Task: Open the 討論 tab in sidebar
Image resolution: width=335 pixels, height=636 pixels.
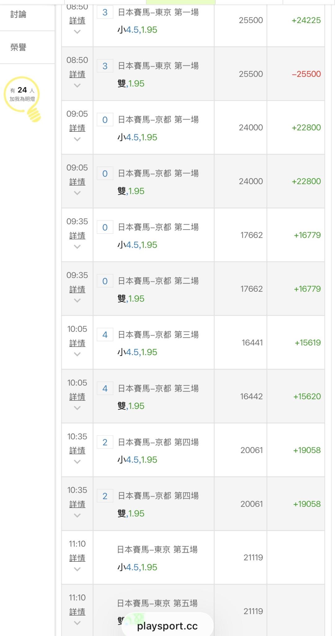Action: [x=18, y=14]
